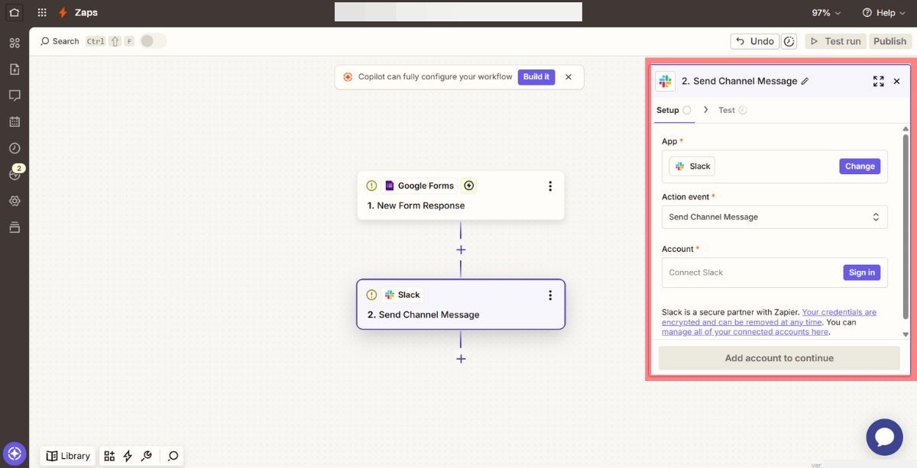Open the 97% zoom level dropdown
The width and height of the screenshot is (917, 468).
[825, 13]
